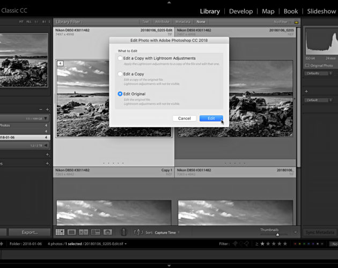Image resolution: width=338 pixels, height=268 pixels.
Task: Change rating filter comparison symbol
Action: pos(257,244)
